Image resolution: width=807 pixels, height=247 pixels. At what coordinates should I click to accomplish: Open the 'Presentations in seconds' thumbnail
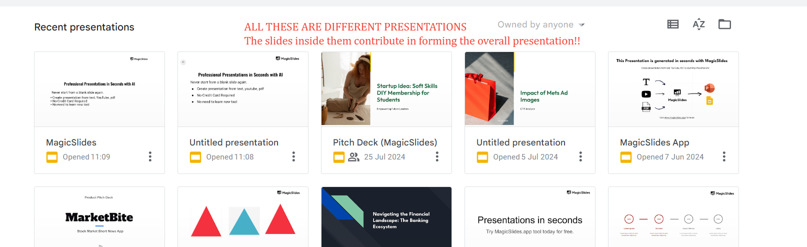coord(530,217)
